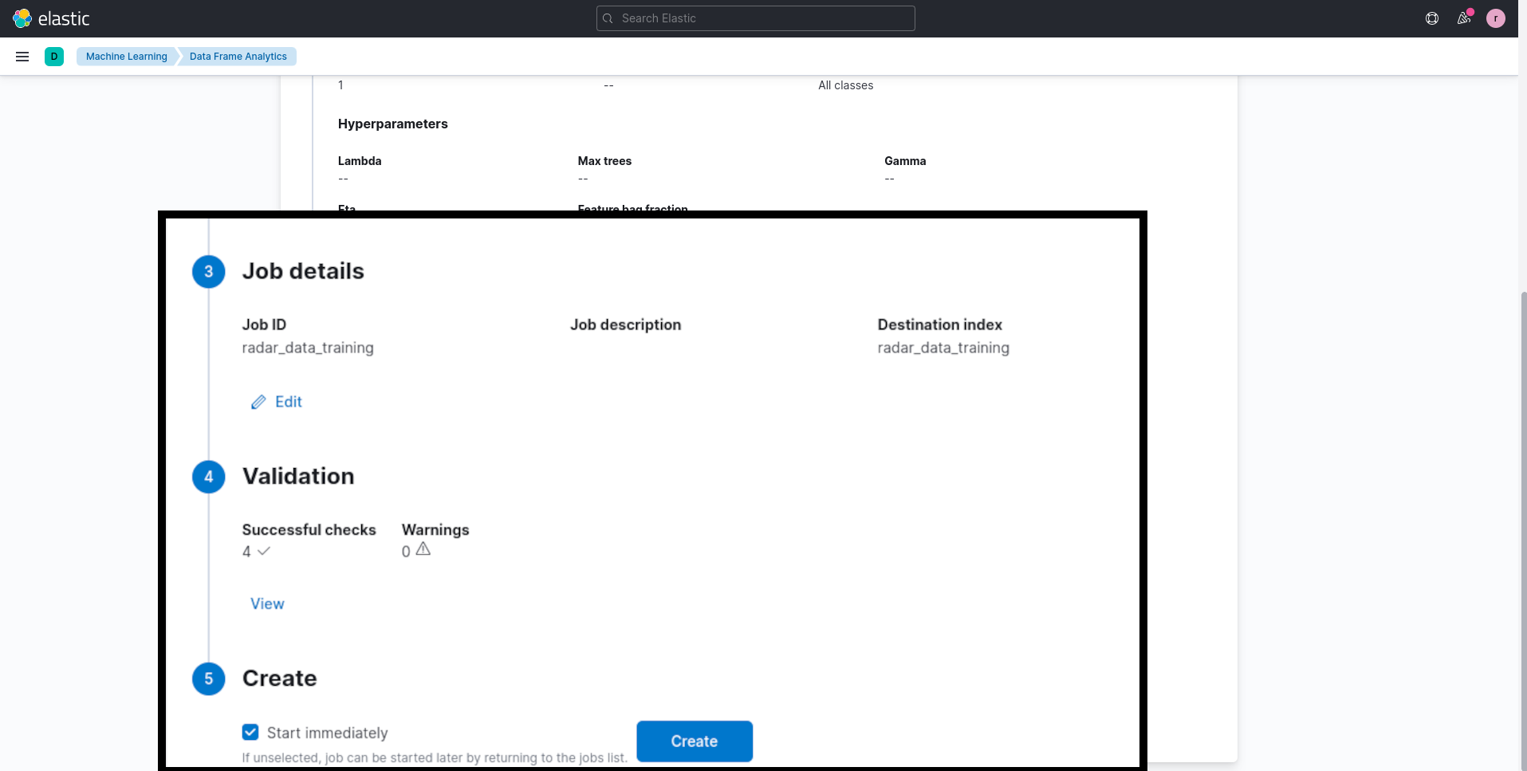Click the pencil icon beside Edit
This screenshot has height=771, width=1527.
click(258, 402)
